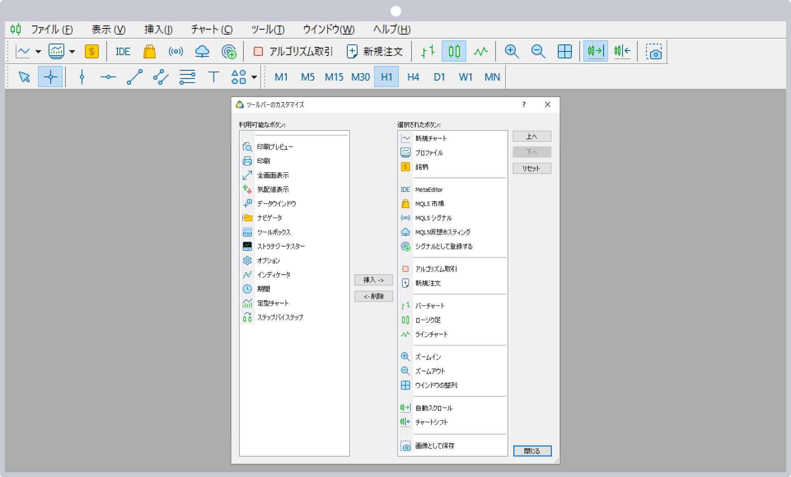Open MQL5 Market shopping bag icon
The width and height of the screenshot is (791, 477).
pos(149,51)
